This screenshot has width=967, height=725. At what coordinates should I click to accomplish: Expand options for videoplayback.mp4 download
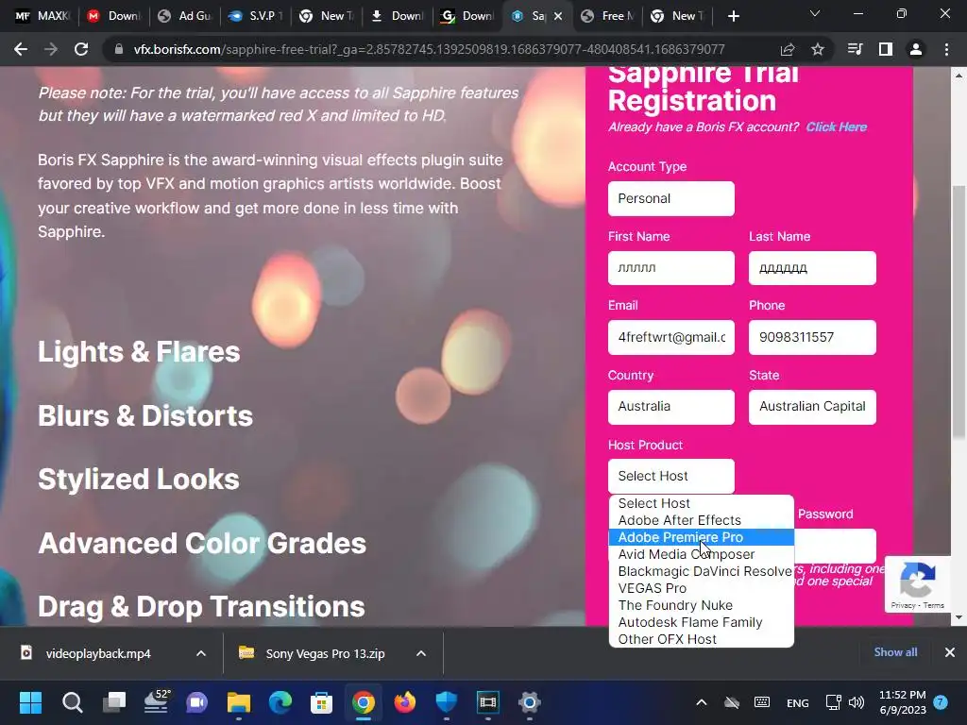coord(201,653)
